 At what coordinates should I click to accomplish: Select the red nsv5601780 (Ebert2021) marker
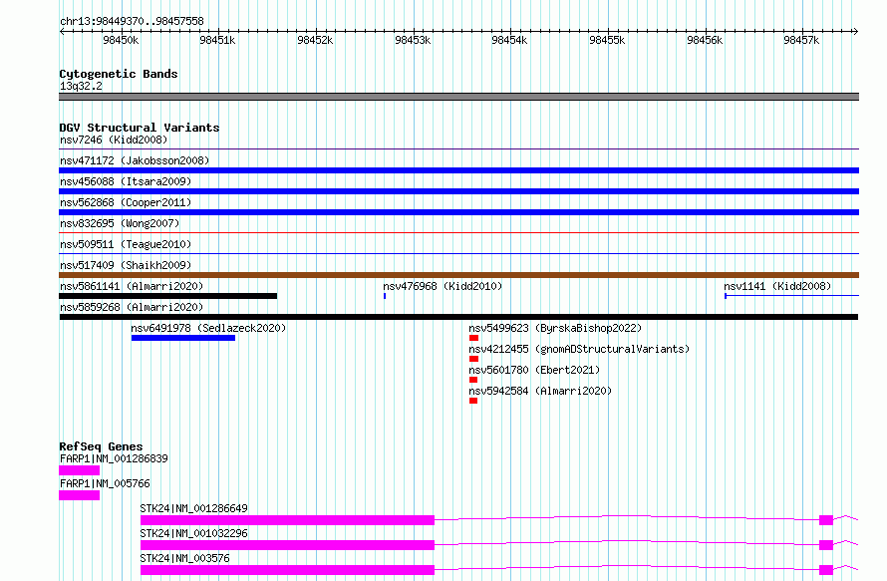coord(473,380)
